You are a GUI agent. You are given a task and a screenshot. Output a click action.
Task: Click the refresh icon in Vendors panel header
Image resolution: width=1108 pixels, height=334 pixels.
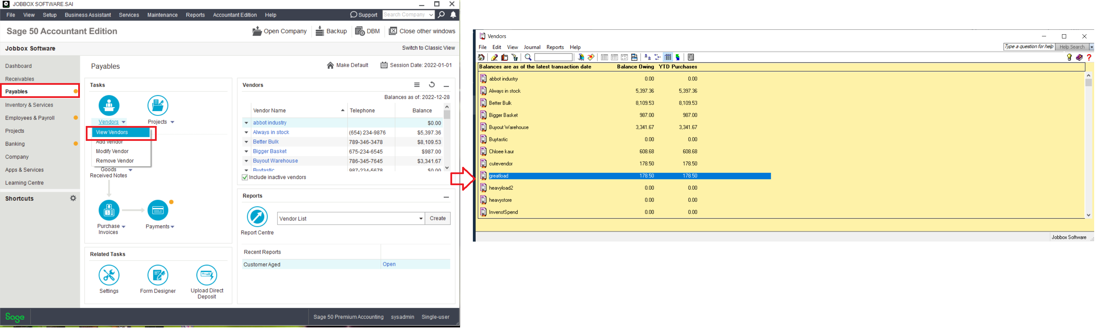(x=432, y=85)
